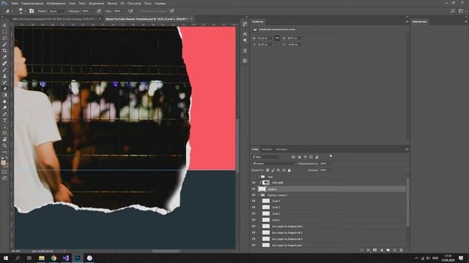Open the layer blend mode dropdown
Image resolution: width=469 pixels, height=263 pixels.
tap(274, 164)
